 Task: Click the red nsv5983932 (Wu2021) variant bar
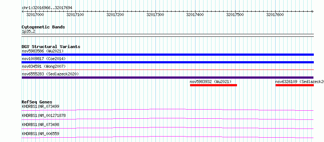pos(213,85)
